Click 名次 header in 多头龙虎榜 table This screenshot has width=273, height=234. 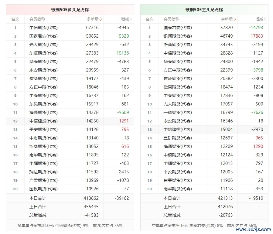[15, 19]
